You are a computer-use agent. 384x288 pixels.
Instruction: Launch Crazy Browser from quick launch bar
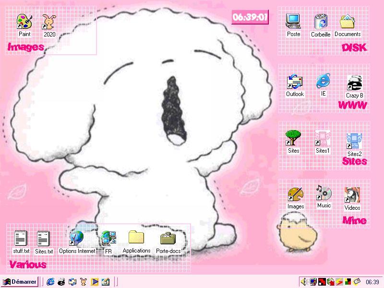coord(61,282)
